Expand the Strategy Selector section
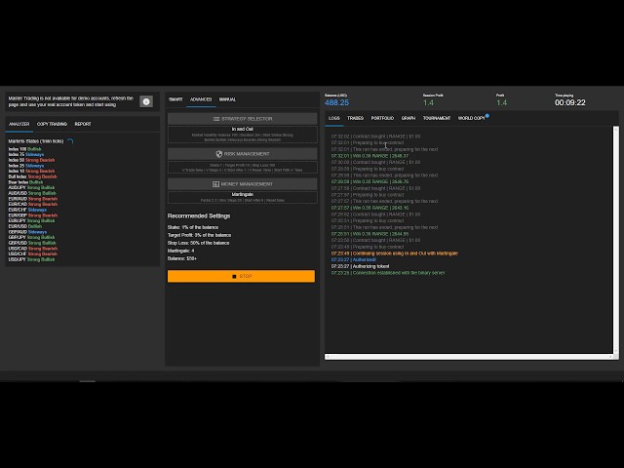The width and height of the screenshot is (624, 468). pos(242,118)
